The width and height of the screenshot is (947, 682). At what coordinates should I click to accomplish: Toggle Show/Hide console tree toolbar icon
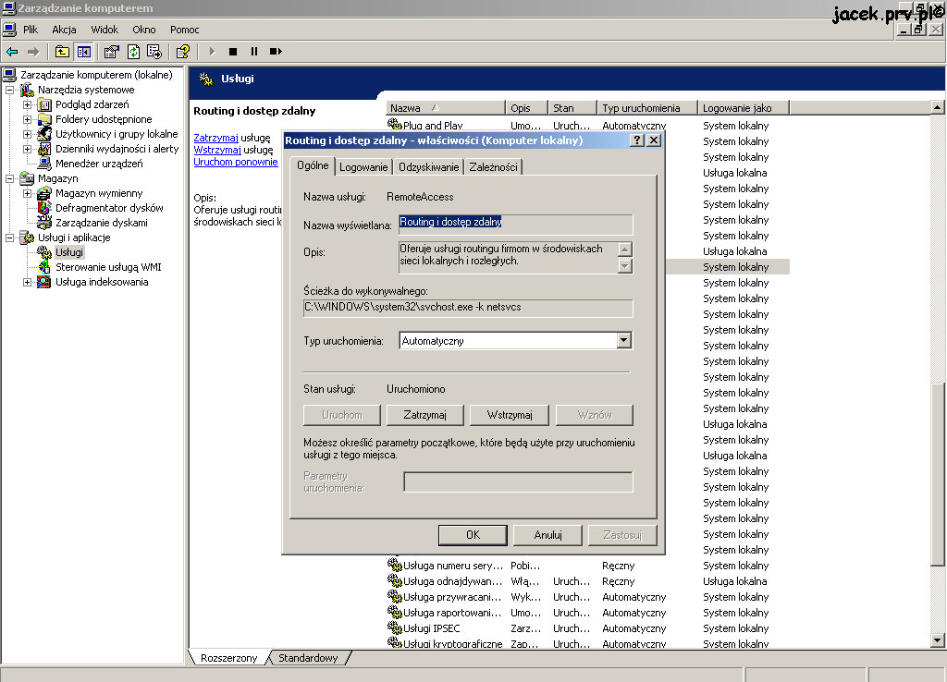83,52
